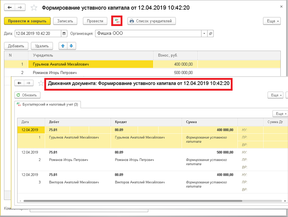Select debit 75.01 of Викторов posting
Image resolution: width=288 pixels, height=217 pixels.
tap(53, 175)
